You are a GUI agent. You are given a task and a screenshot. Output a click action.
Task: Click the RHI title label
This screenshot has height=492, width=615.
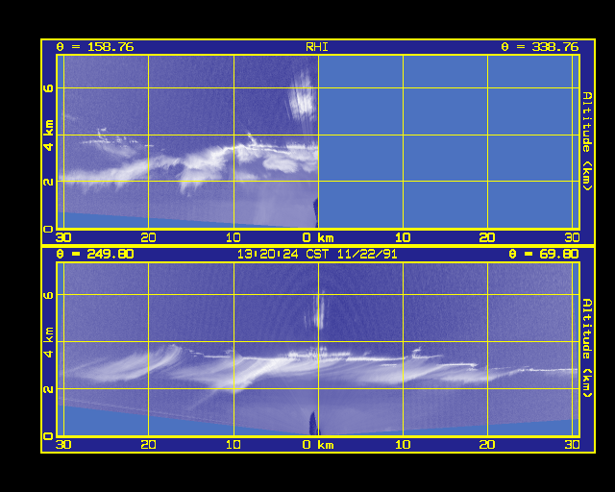316,47
